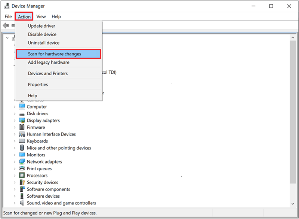Expand the Software components node
299x219 pixels.
[15, 189]
